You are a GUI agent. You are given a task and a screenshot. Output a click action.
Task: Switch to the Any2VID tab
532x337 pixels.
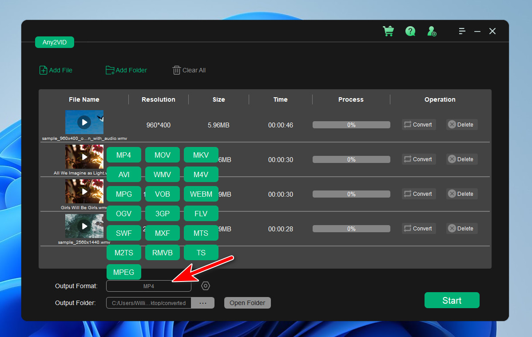(x=55, y=42)
